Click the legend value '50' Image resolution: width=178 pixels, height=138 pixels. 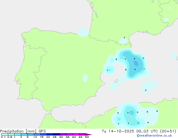pos(87,137)
